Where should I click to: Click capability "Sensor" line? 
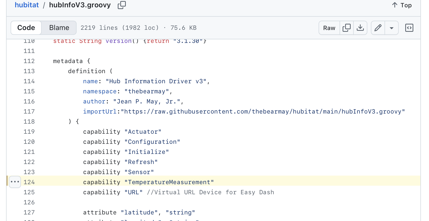coord(118,172)
